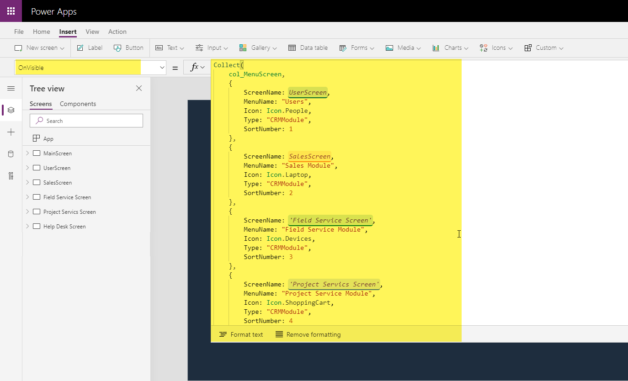The image size is (628, 381).
Task: Open the Data sources cylinder icon
Action: click(x=11, y=154)
